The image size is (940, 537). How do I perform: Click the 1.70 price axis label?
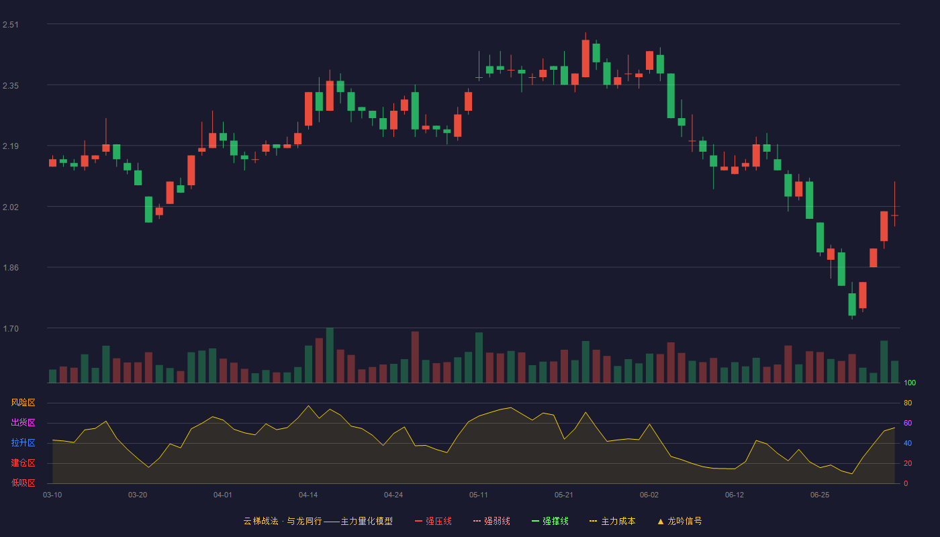pos(11,329)
